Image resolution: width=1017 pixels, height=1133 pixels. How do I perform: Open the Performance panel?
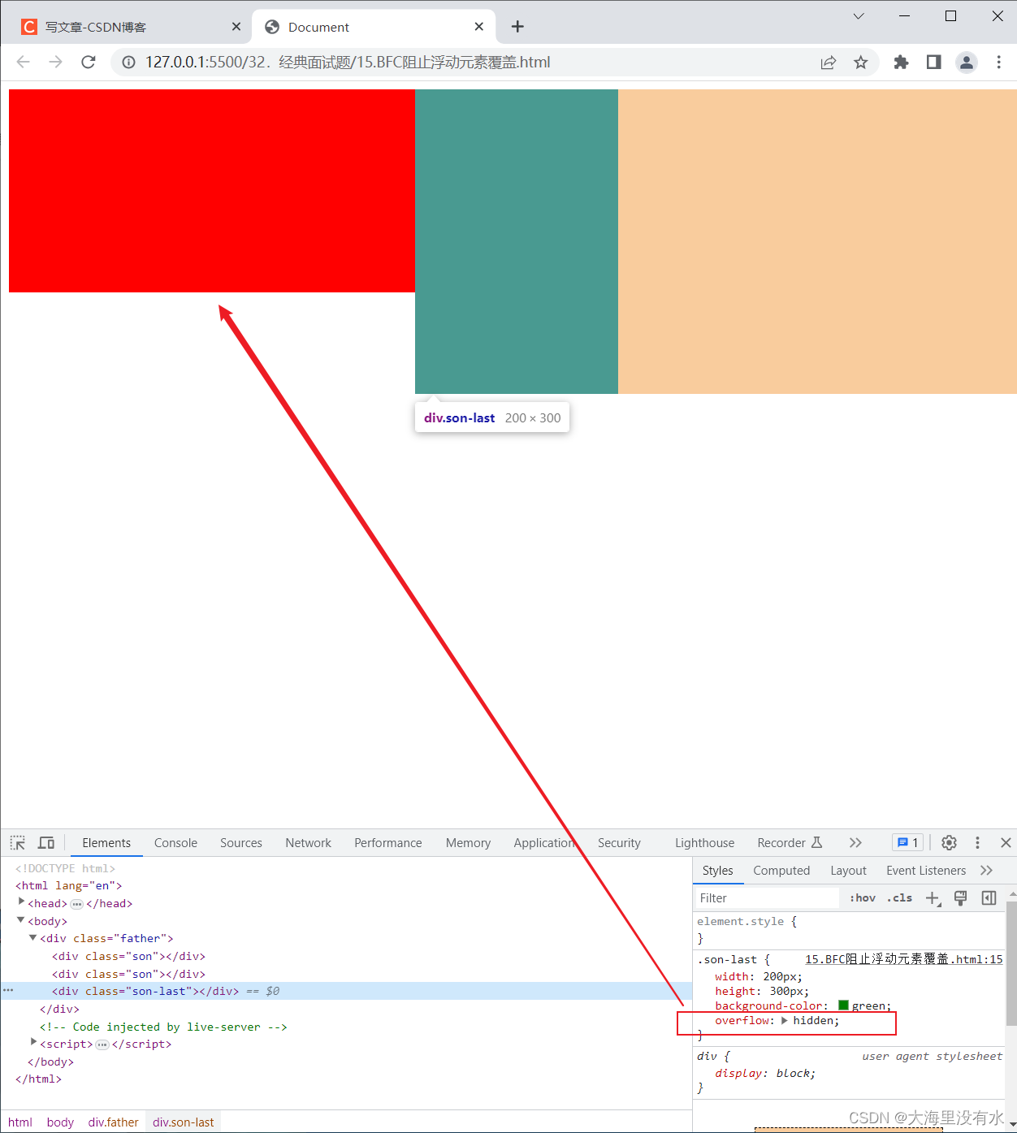pyautogui.click(x=387, y=843)
